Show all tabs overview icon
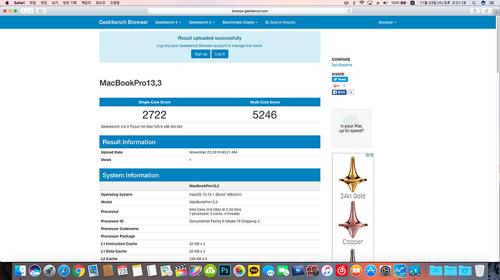The height and width of the screenshot is (280, 500). 486,11
